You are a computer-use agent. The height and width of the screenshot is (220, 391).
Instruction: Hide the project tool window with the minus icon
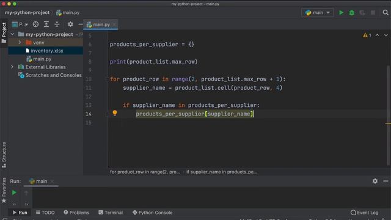[80, 24]
